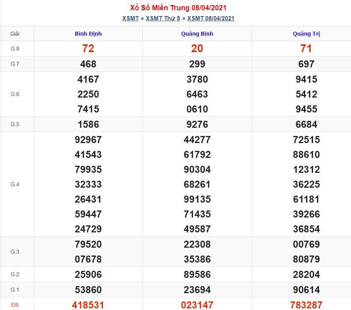Select the G.7 row label
The width and height of the screenshot is (351, 310).
[15, 64]
